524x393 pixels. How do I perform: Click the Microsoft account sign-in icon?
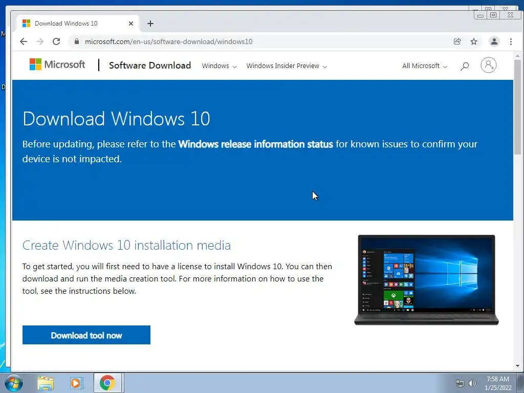pyautogui.click(x=488, y=65)
